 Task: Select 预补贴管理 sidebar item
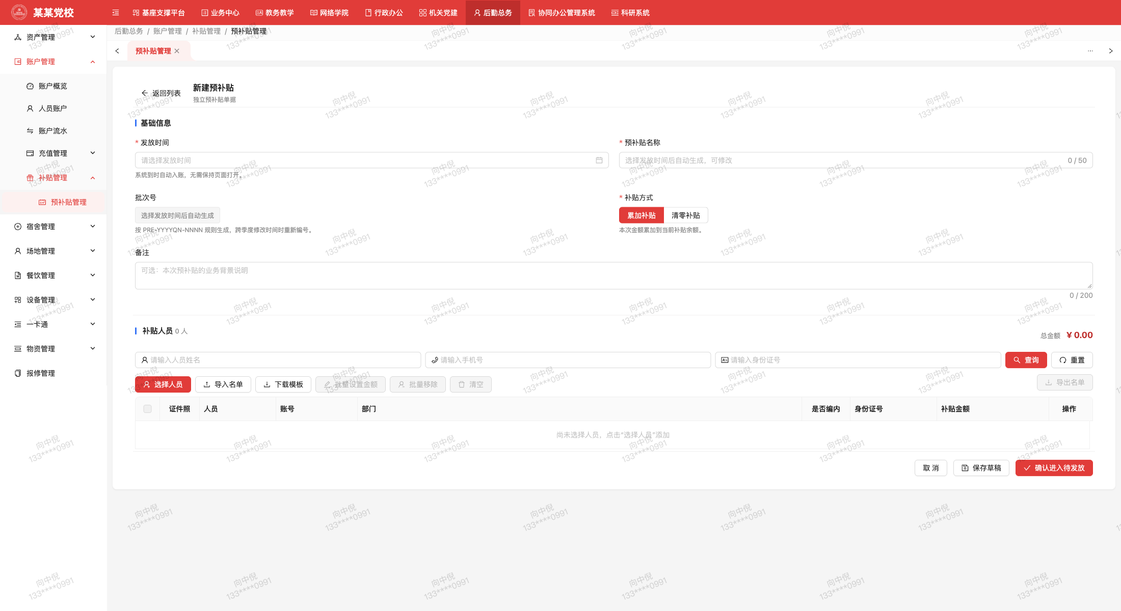[53, 202]
